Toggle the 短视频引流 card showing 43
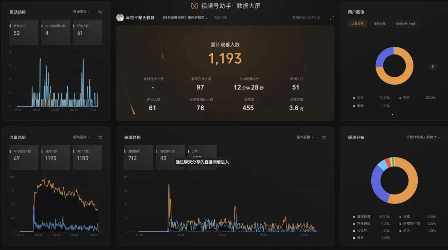 [170, 158]
